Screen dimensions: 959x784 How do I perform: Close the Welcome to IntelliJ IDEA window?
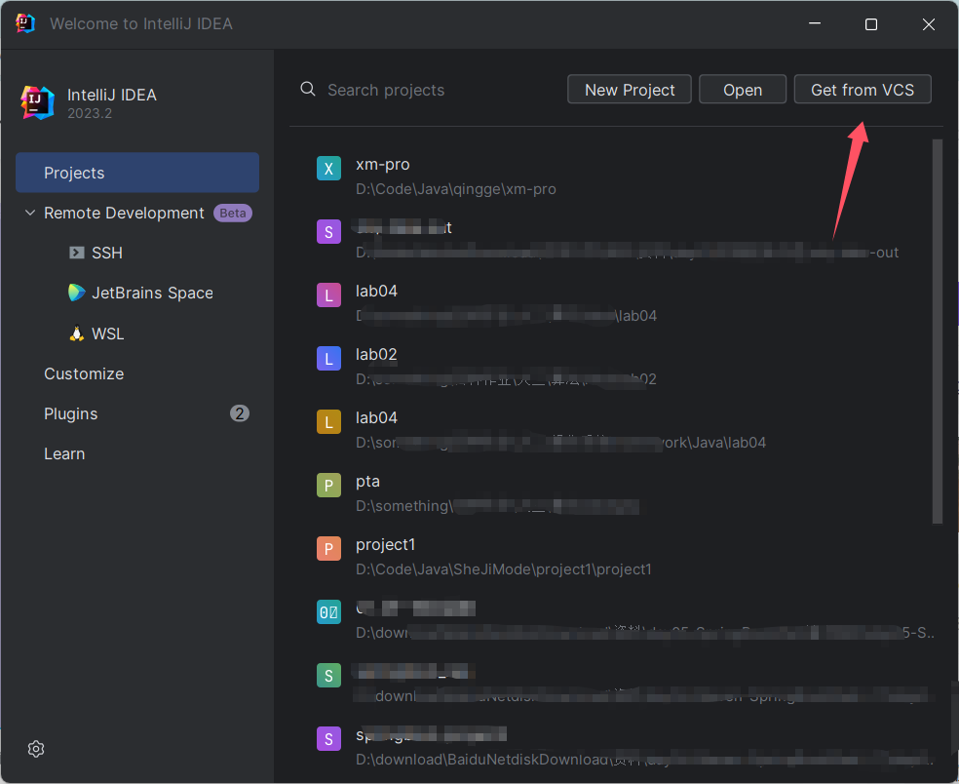[x=929, y=23]
